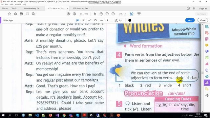Open the highlighted Fill & Sign sidebar tool

coord(207,83)
